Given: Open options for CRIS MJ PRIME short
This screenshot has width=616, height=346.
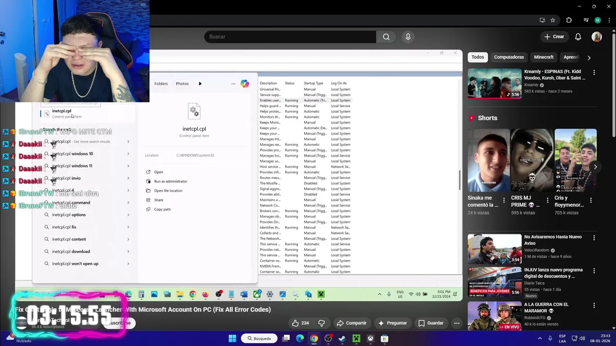Looking at the screenshot, I should (x=547, y=200).
